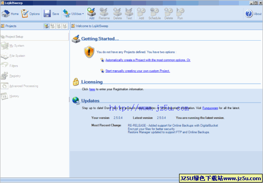
Task: Click 'Encrypt your files for better security' text
Action: click(x=151, y=129)
